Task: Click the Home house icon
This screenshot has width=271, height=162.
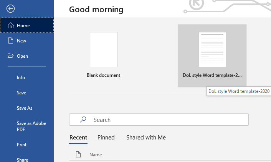Action: (11, 26)
